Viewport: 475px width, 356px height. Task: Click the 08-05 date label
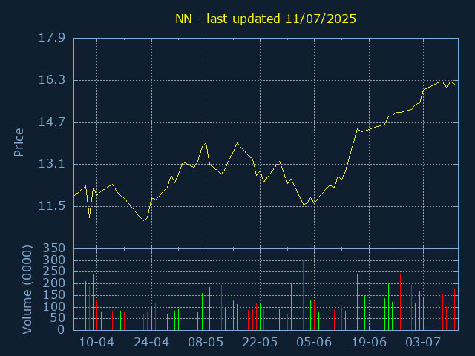(x=206, y=343)
